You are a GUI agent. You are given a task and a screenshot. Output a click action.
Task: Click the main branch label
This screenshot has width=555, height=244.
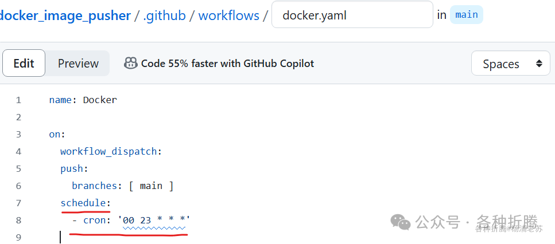tap(467, 15)
